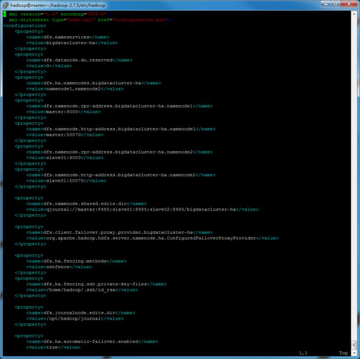This screenshot has width=360, height=359.
Task: Click the rpc-address namenode2 property name
Action: tap(118, 152)
